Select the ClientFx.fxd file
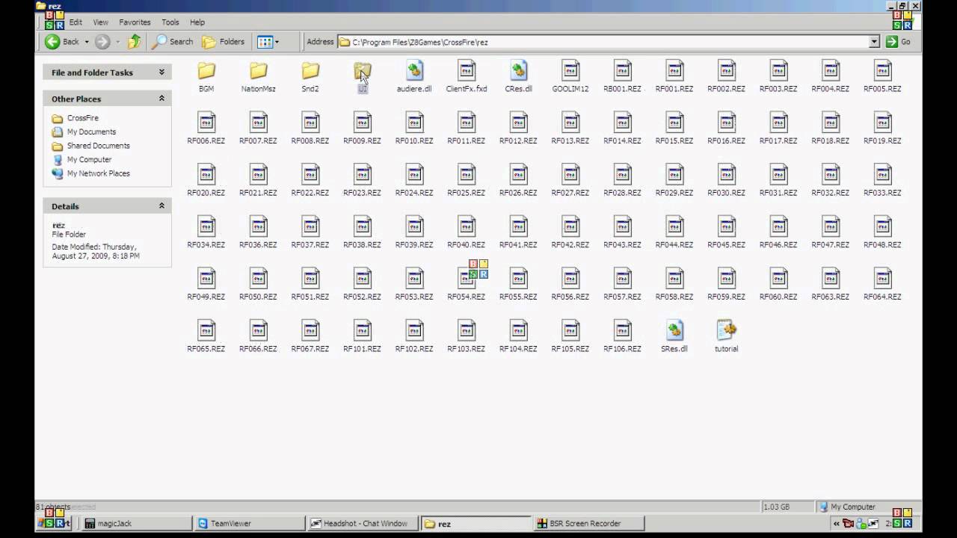 click(x=467, y=77)
